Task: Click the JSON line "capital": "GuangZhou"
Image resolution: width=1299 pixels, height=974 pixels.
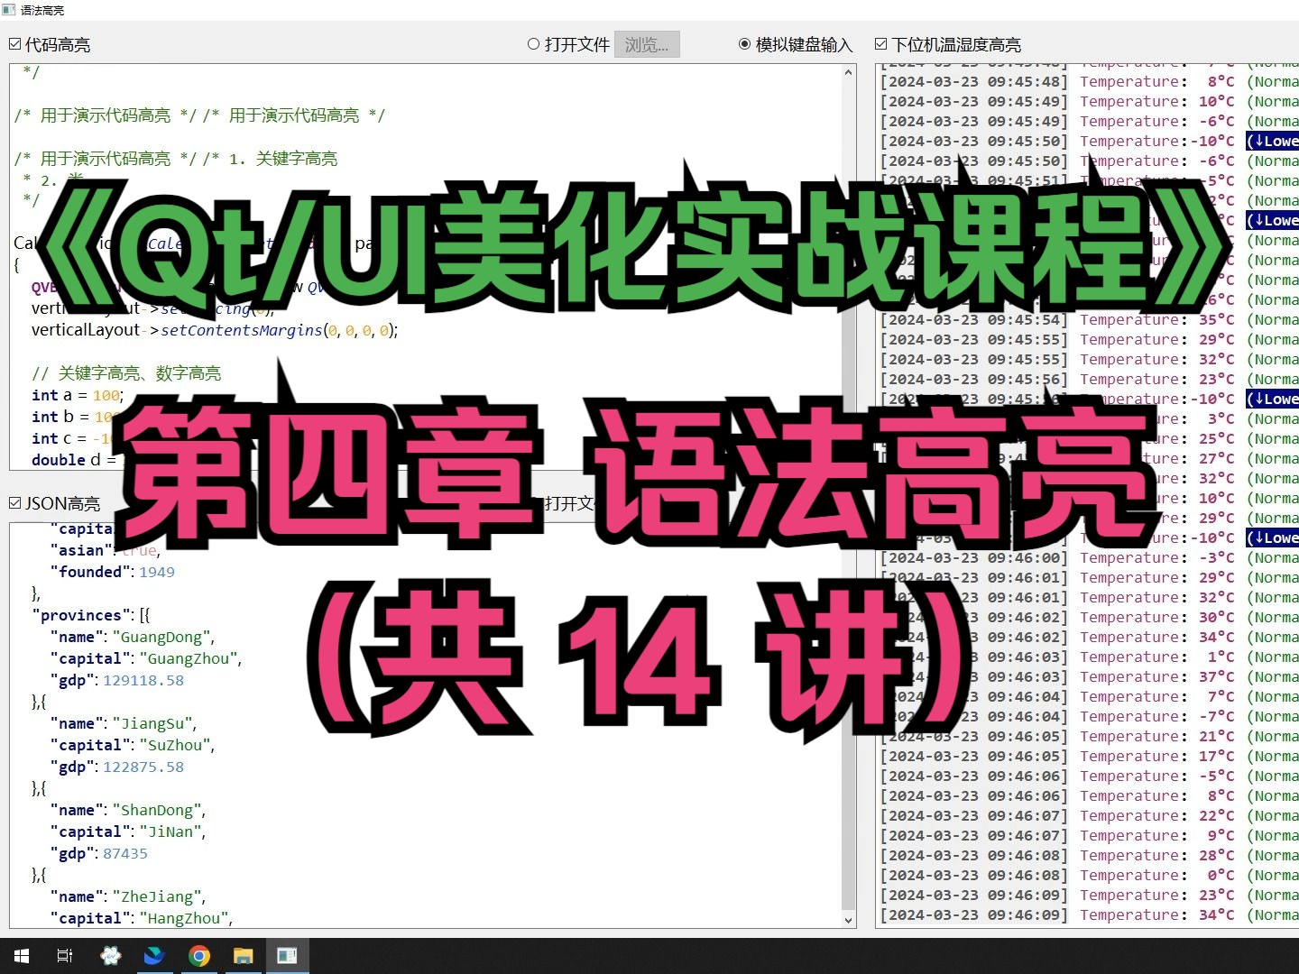Action: (146, 658)
